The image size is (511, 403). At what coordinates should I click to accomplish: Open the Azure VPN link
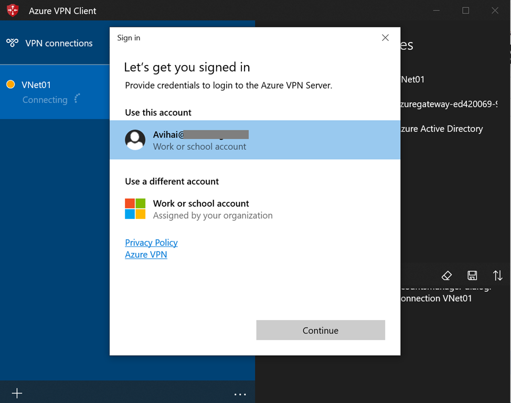(146, 254)
